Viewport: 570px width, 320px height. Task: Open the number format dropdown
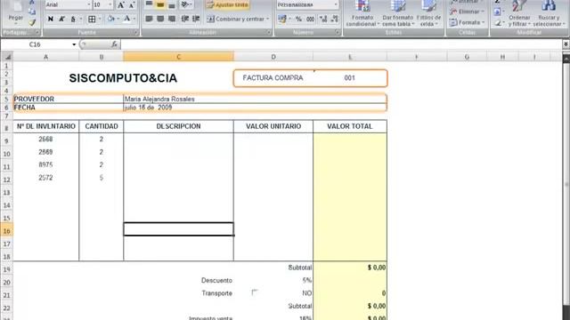tap(336, 4)
